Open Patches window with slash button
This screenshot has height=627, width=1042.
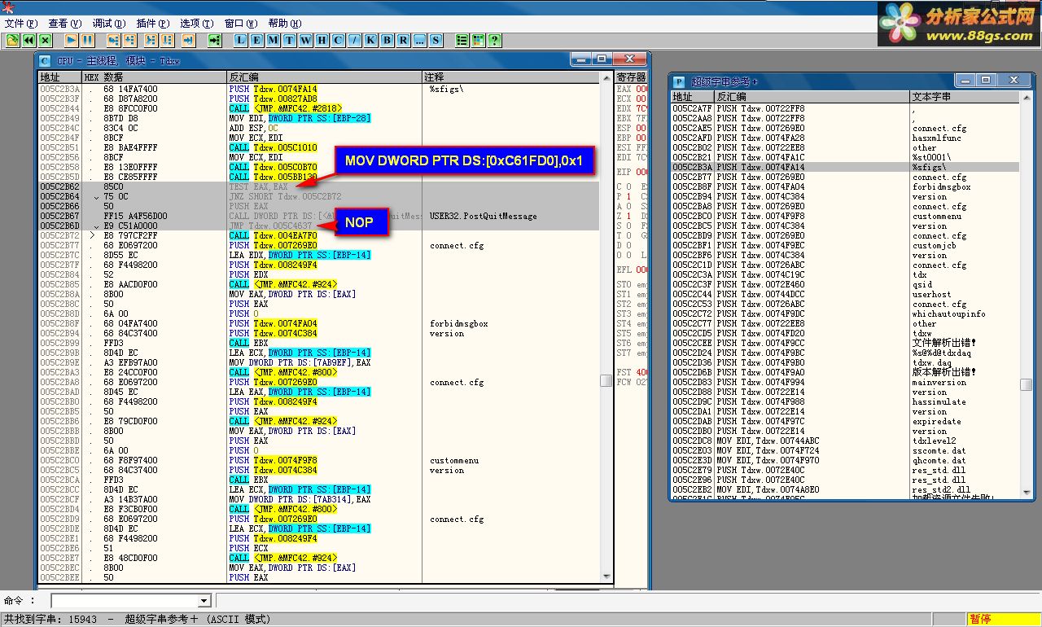point(355,40)
